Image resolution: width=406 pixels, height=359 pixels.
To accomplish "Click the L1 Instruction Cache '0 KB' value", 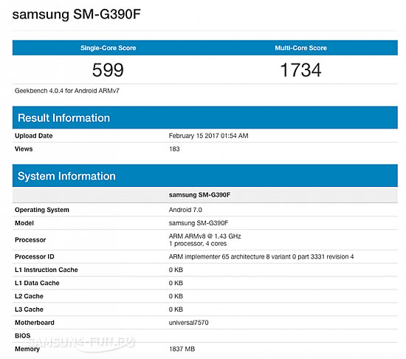I will pyautogui.click(x=176, y=270).
